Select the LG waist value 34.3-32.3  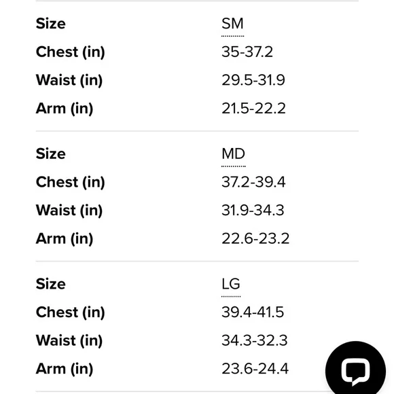pos(254,340)
